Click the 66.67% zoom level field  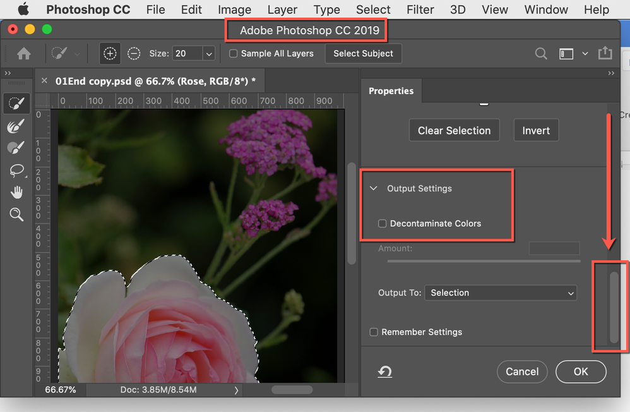[x=60, y=390]
